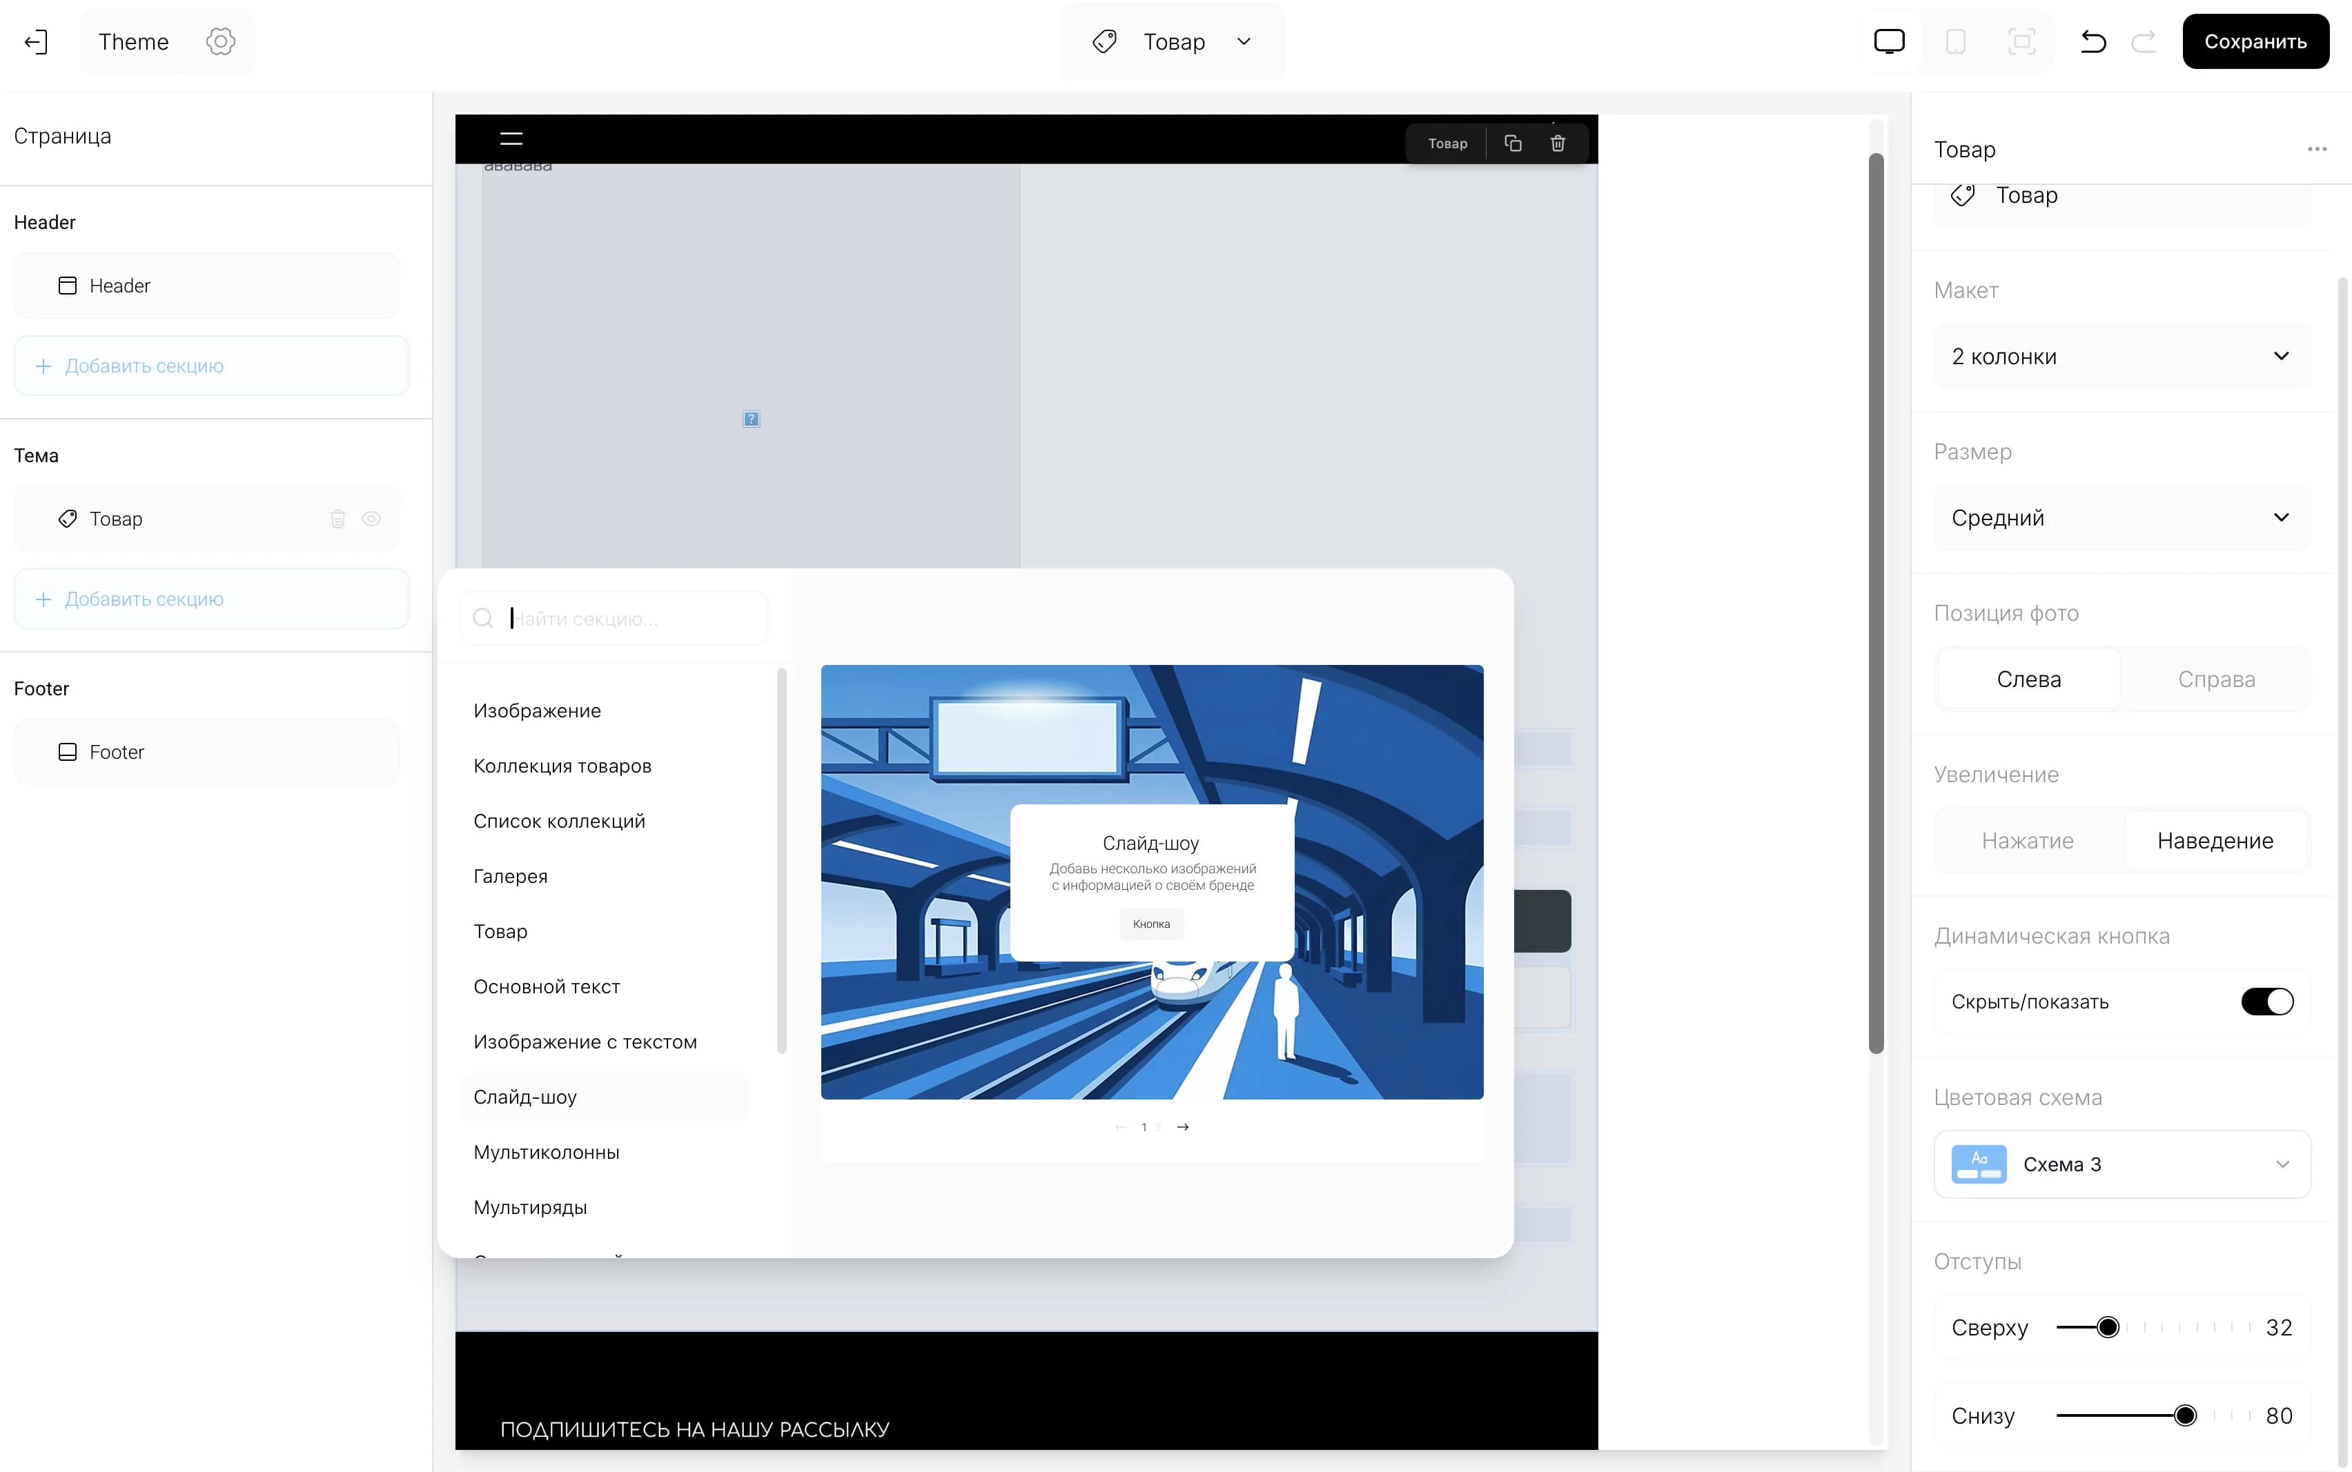Select Footer item in sidebar
2352x1472 pixels.
click(x=208, y=753)
